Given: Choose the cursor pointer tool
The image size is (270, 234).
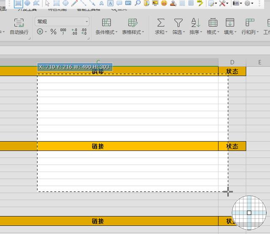Looking at the screenshot, I should (x=47, y=3).
